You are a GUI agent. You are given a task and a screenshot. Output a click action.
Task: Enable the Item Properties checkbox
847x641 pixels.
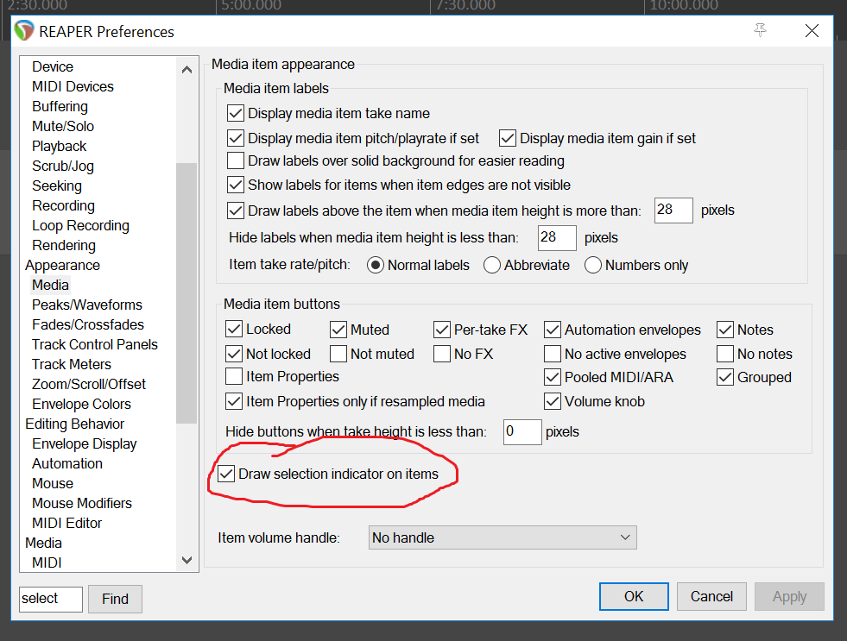click(234, 376)
